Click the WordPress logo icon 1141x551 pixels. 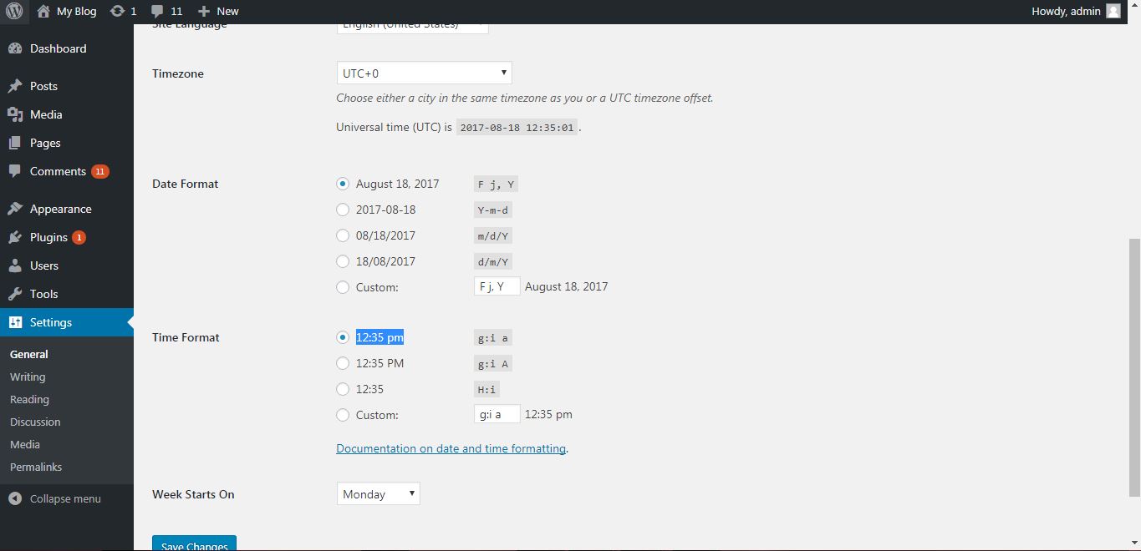click(14, 11)
